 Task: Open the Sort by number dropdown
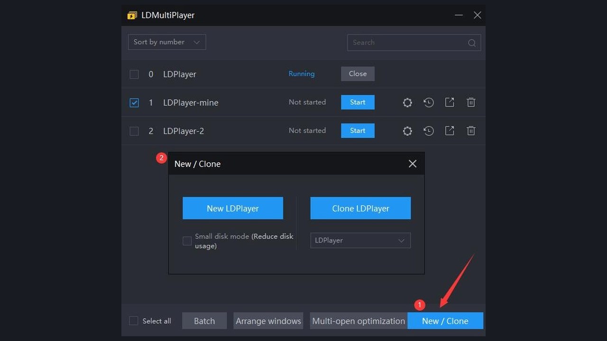coord(167,42)
